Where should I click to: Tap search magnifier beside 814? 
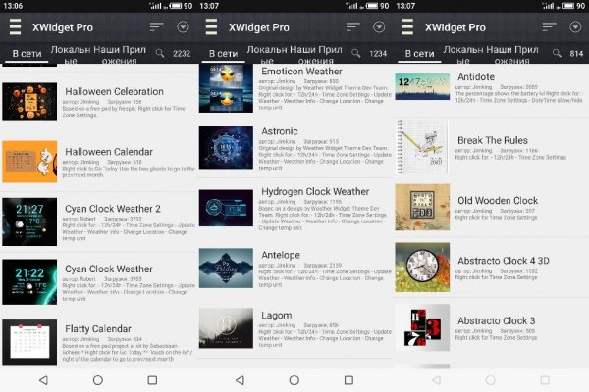point(557,53)
